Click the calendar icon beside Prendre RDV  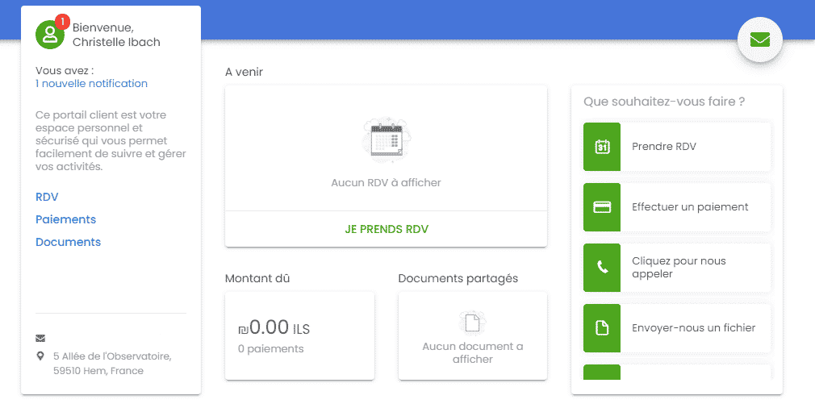[x=602, y=147]
